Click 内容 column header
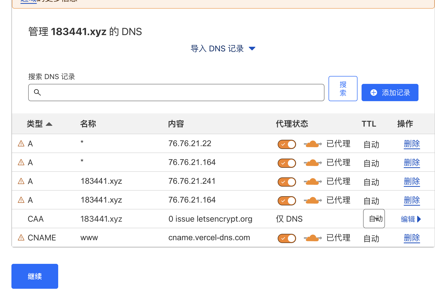The image size is (435, 304). [x=176, y=124]
